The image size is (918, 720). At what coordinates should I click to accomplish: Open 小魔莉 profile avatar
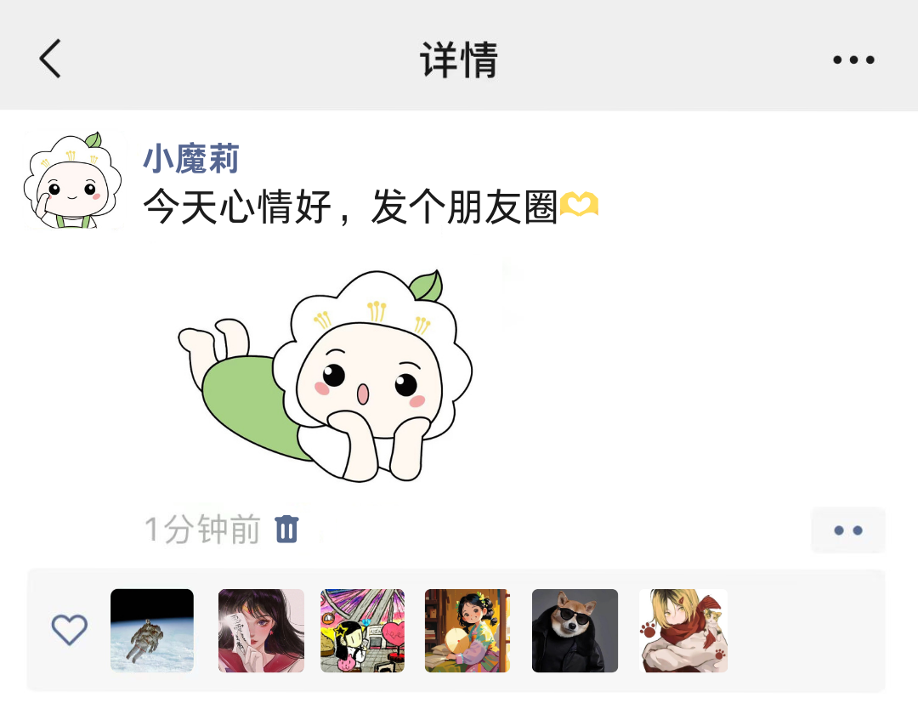72,180
